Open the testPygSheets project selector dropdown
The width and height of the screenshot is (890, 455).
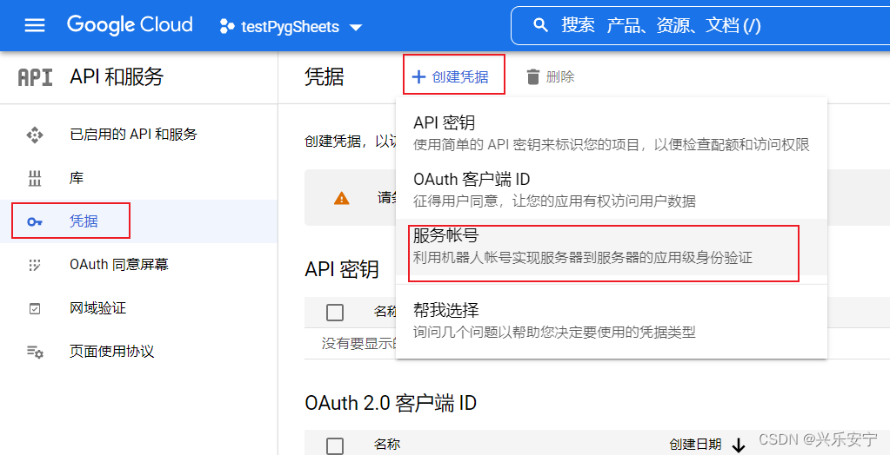[291, 27]
